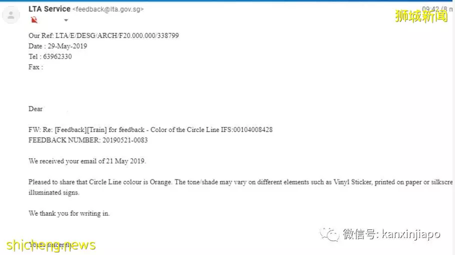Click the sender's profile avatar icon

tap(11, 15)
